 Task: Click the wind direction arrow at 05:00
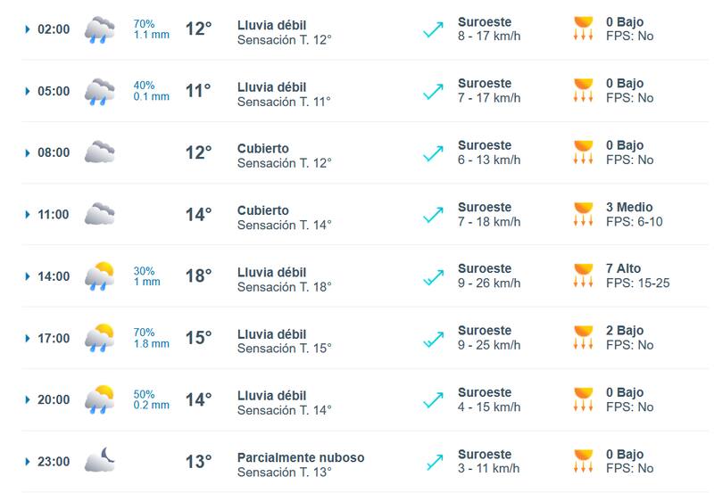pyautogui.click(x=434, y=91)
